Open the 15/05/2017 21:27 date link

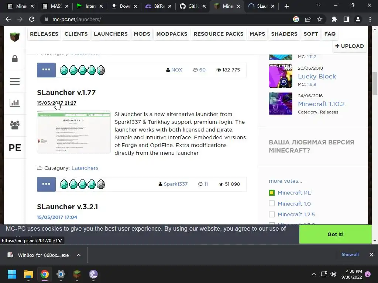56,103
